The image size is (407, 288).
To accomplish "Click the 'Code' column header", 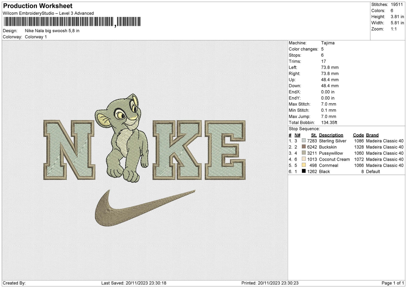I will (358, 135).
